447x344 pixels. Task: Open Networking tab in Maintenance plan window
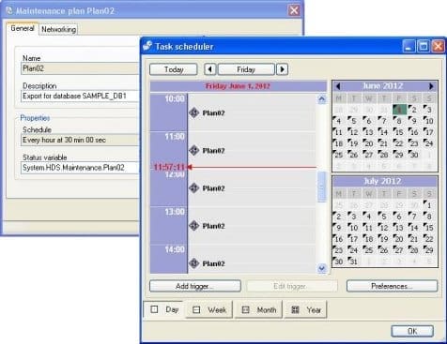click(58, 29)
